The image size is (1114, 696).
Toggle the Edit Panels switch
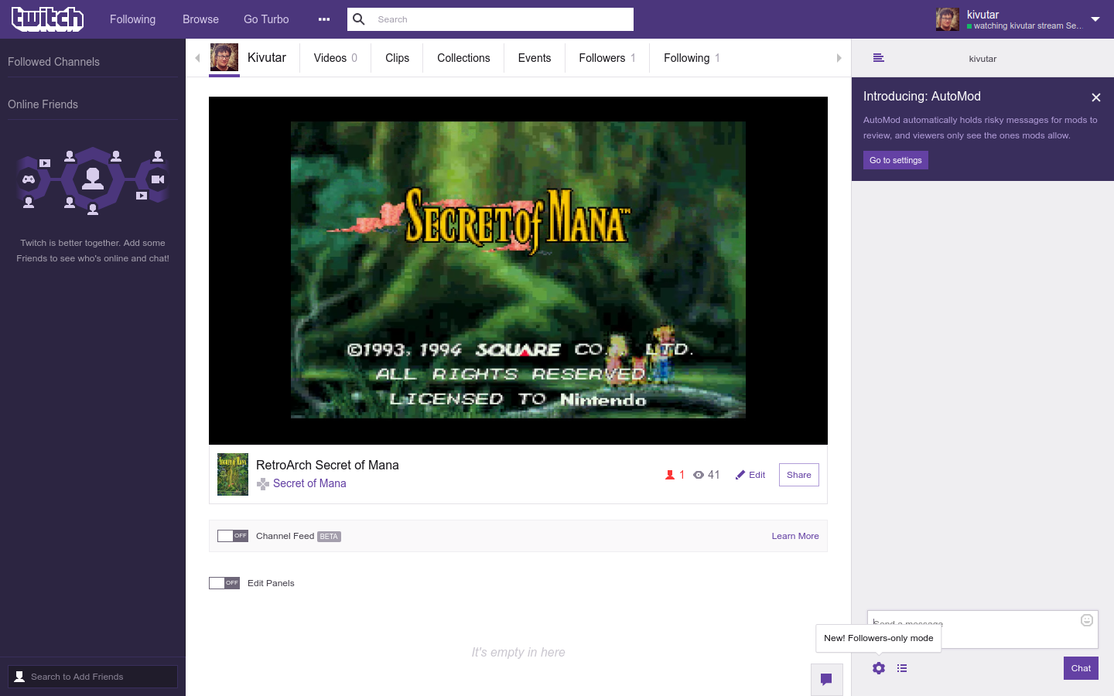pos(224,583)
